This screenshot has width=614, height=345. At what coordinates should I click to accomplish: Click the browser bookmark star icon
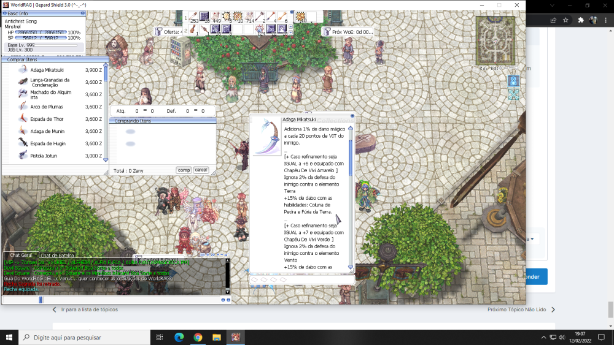coord(565,20)
